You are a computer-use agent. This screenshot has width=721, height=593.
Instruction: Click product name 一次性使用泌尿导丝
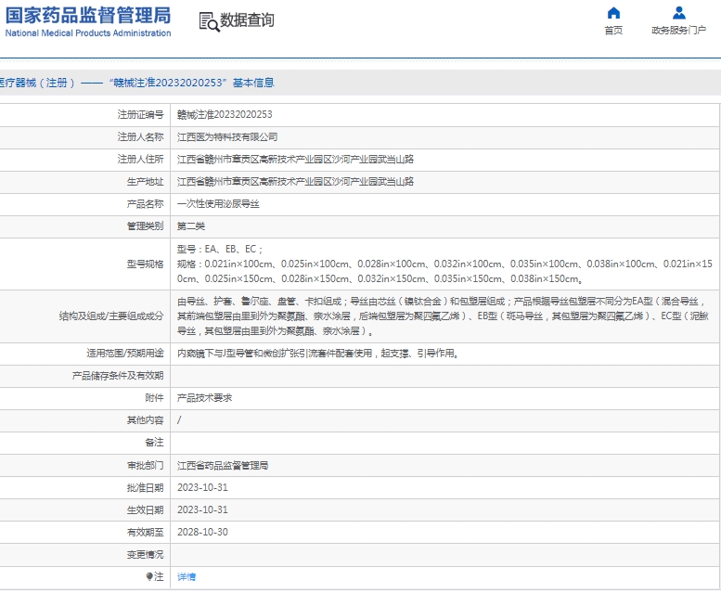pos(218,203)
